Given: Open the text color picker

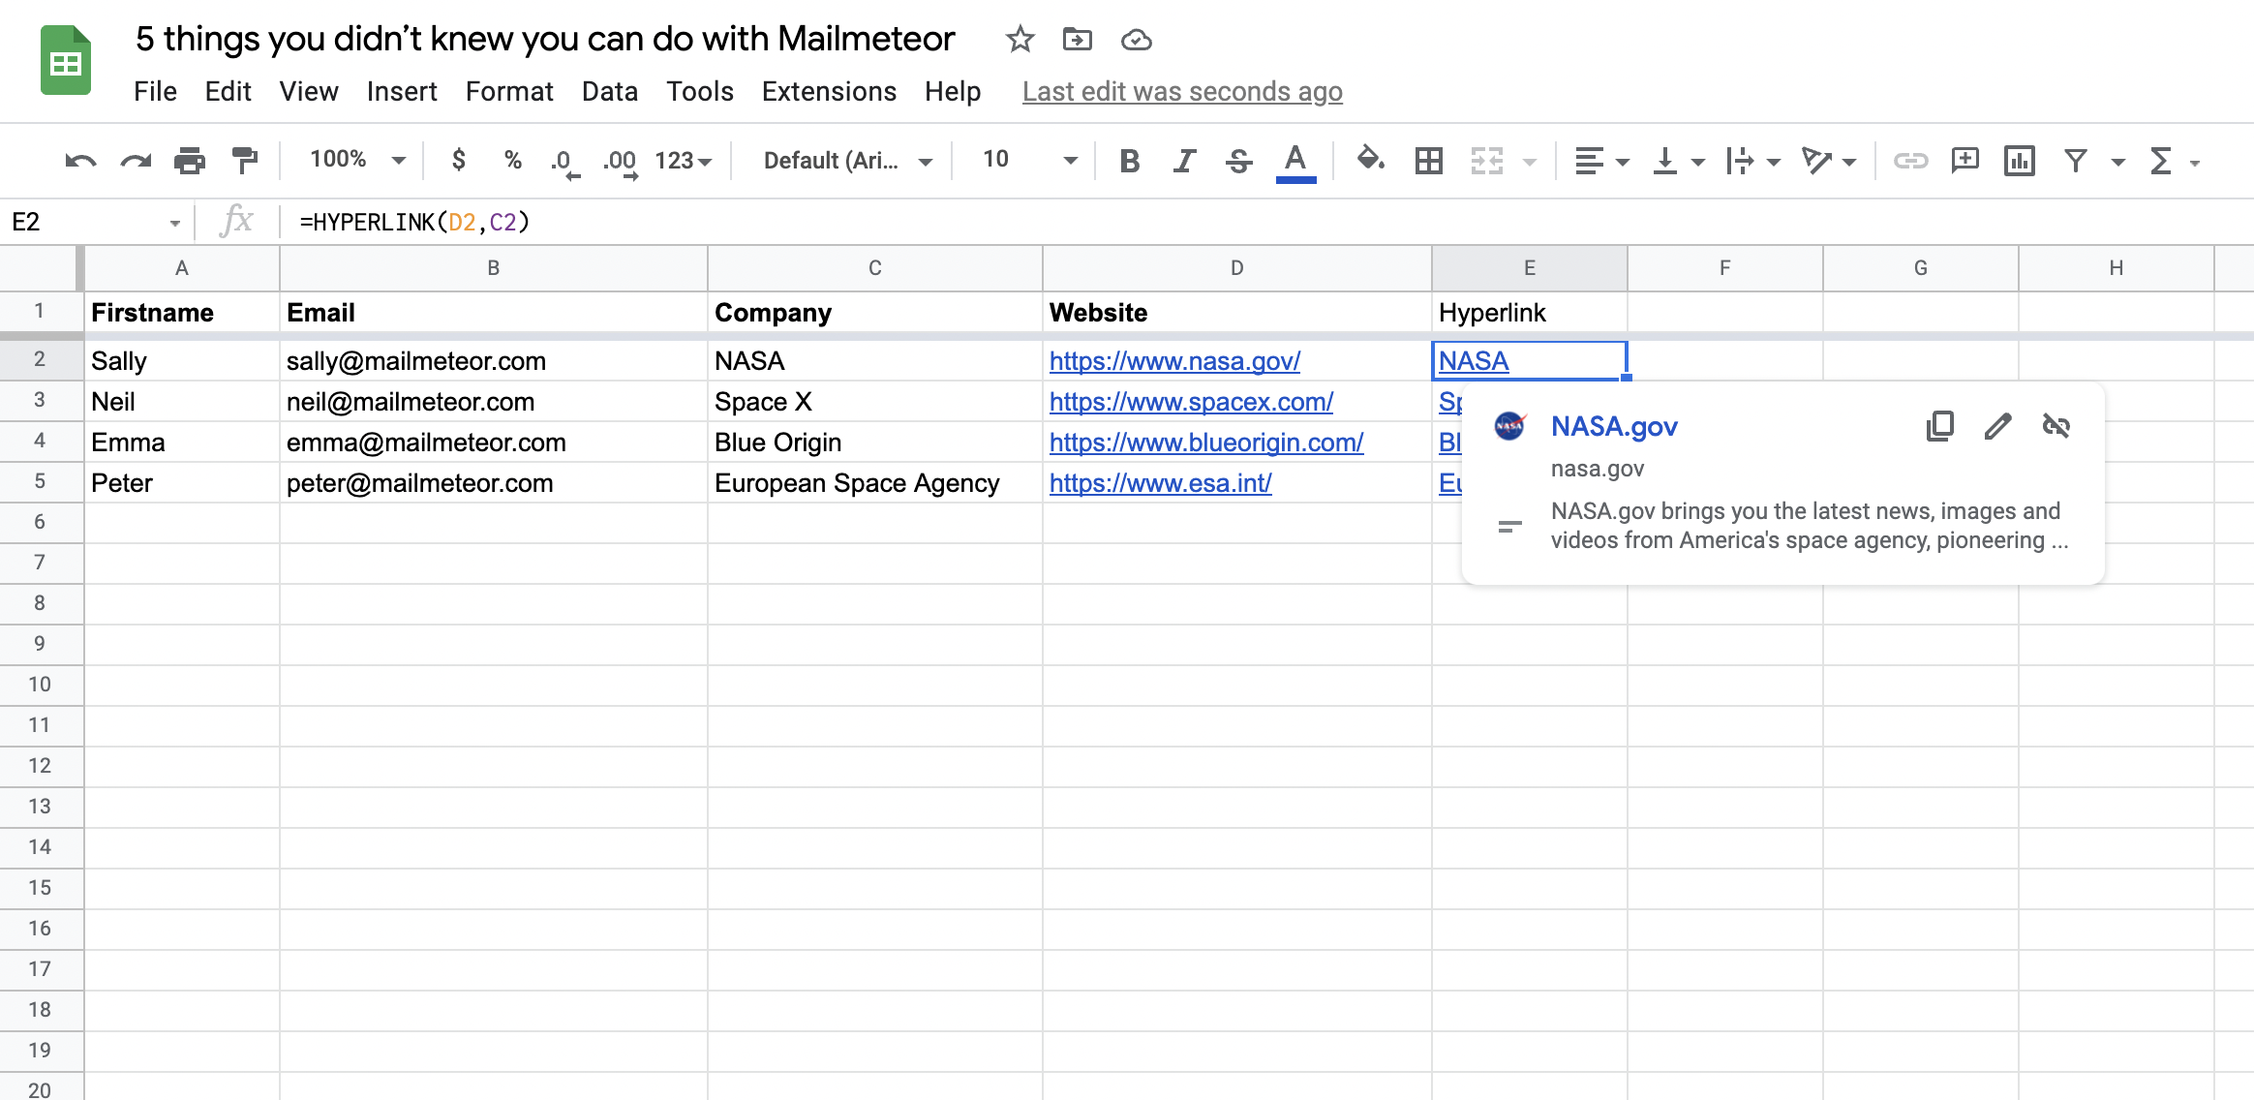Looking at the screenshot, I should click(x=1295, y=163).
